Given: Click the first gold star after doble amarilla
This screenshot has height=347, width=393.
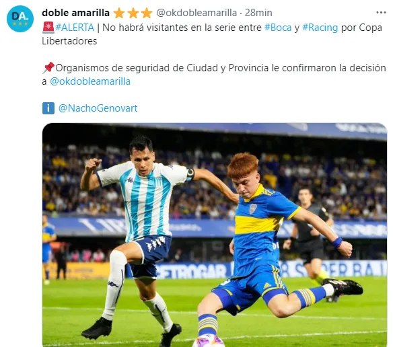Looking at the screenshot, I should tap(119, 13).
